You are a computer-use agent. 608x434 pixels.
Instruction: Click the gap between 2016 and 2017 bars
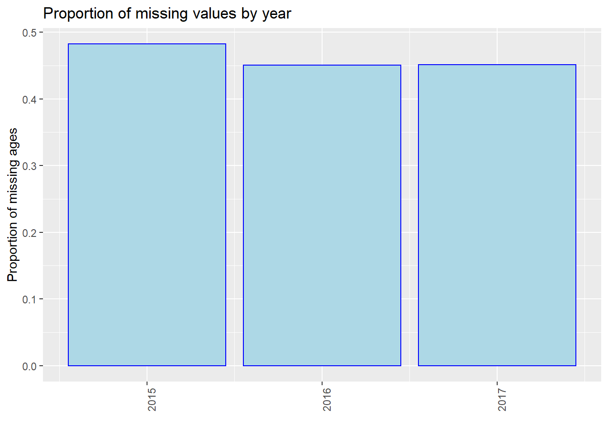[x=409, y=215]
